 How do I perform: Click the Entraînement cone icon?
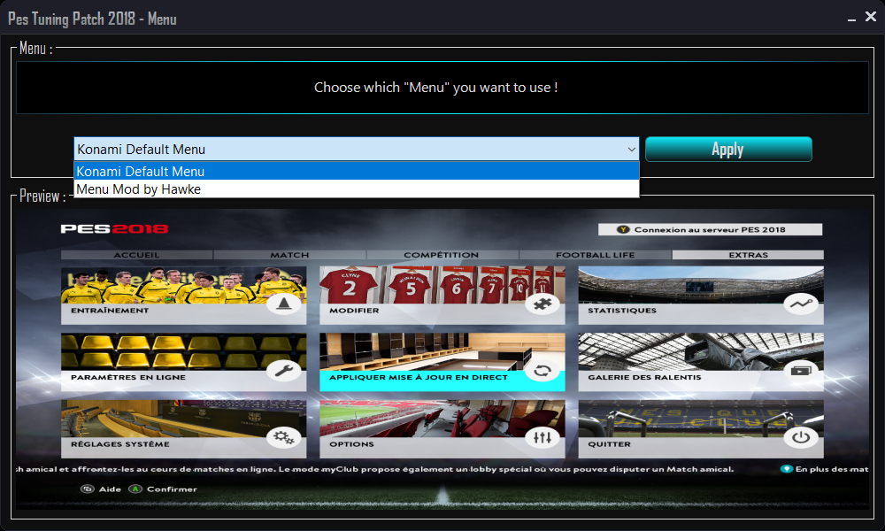click(284, 304)
